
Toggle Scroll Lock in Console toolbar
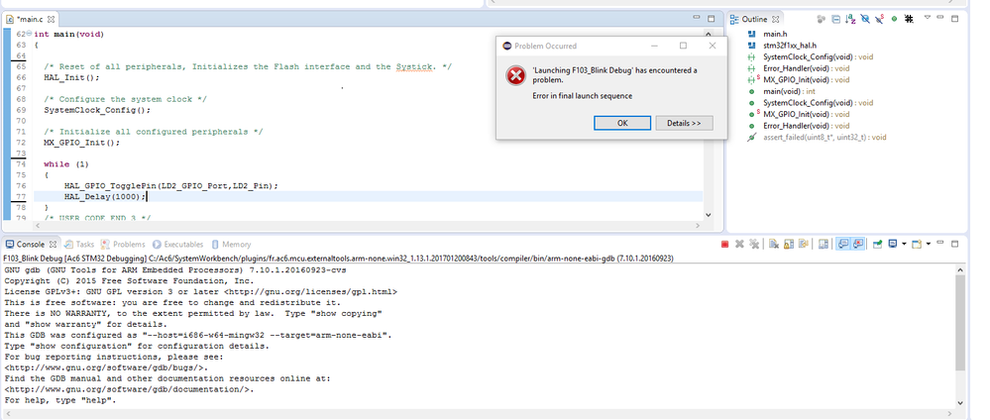tap(789, 245)
